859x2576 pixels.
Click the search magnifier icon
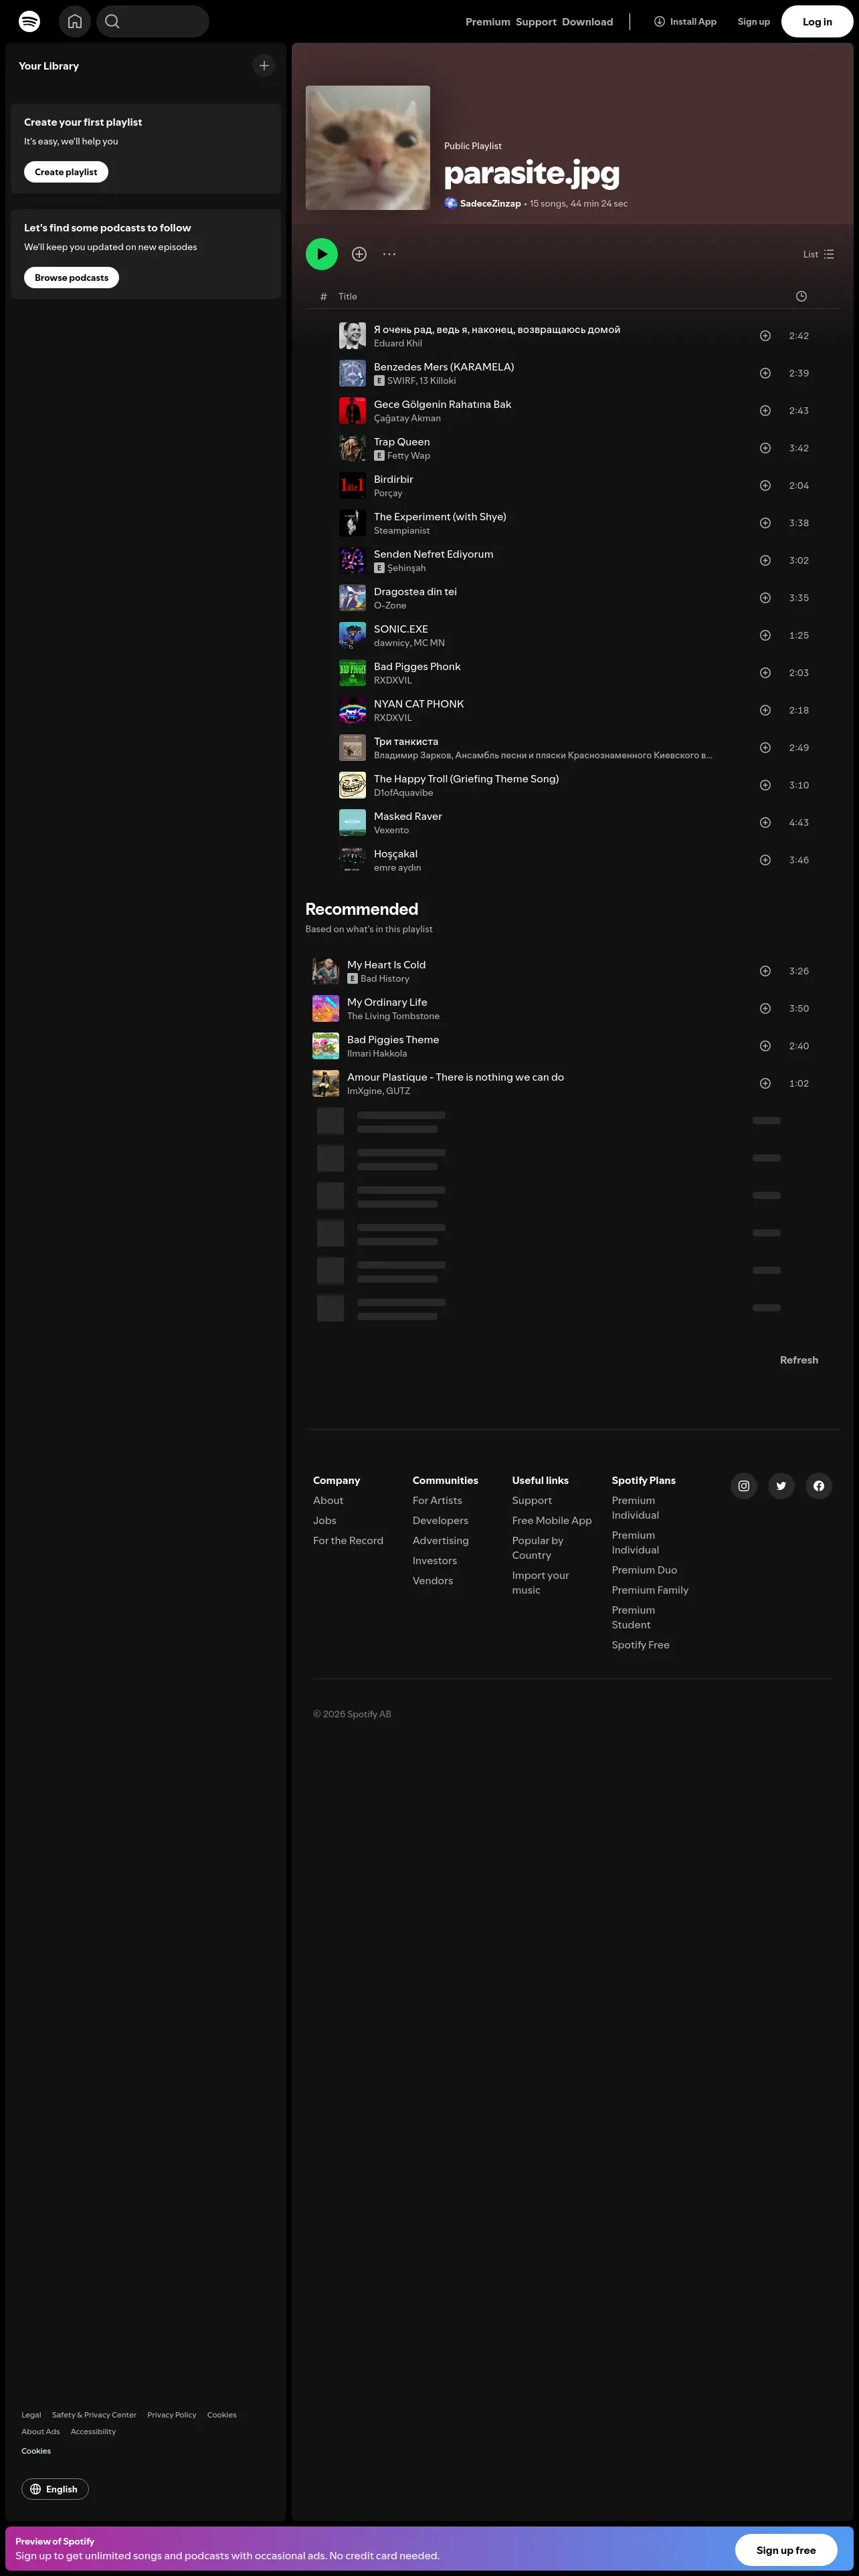tap(112, 21)
